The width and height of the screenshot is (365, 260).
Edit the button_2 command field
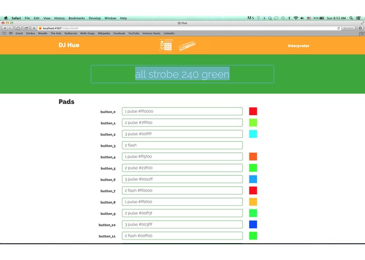click(x=182, y=134)
